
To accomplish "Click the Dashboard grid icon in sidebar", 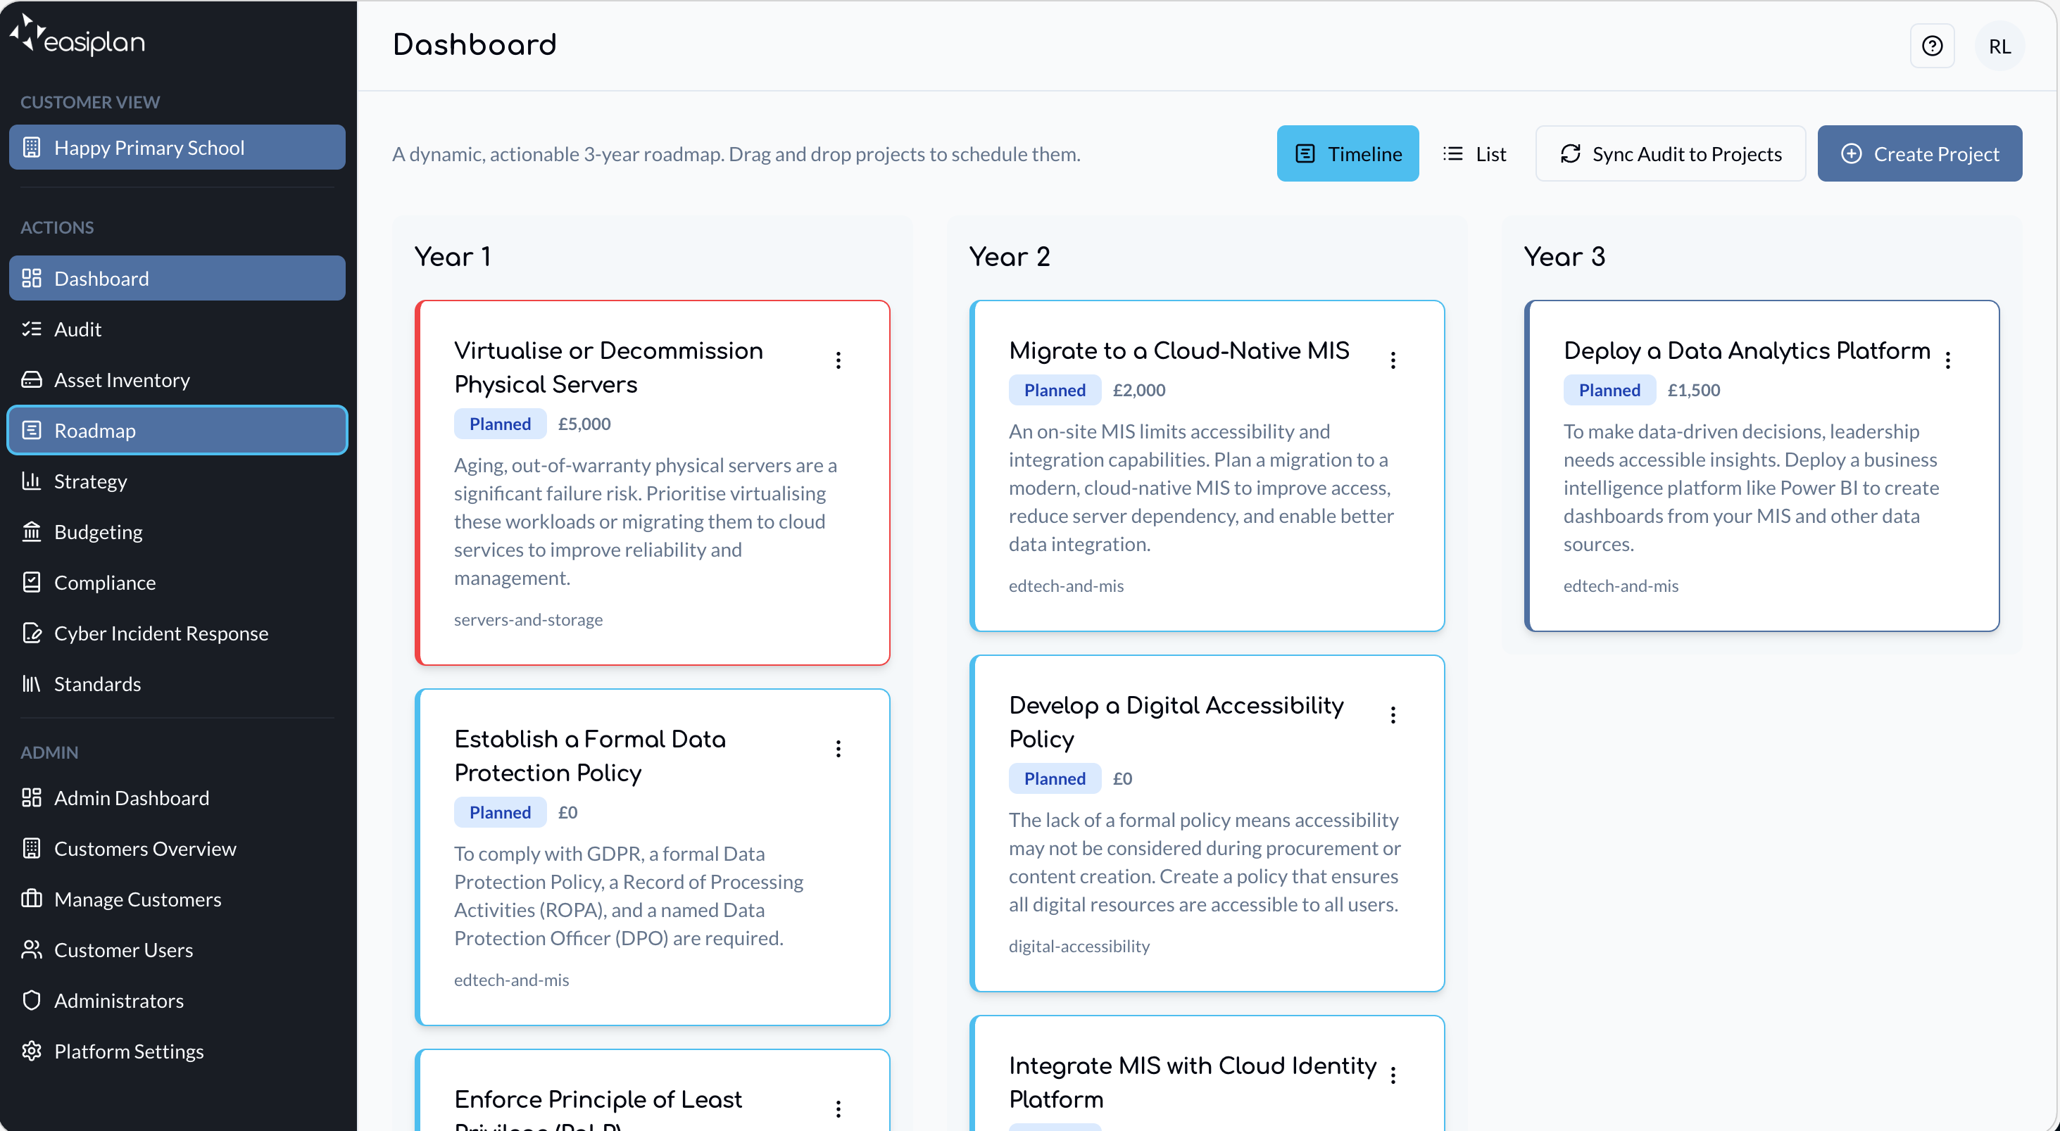I will point(31,278).
